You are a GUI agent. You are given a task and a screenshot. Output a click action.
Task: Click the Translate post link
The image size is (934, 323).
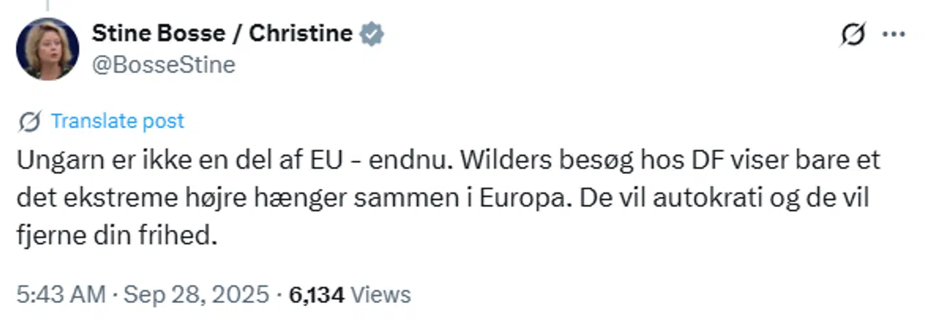point(117,121)
